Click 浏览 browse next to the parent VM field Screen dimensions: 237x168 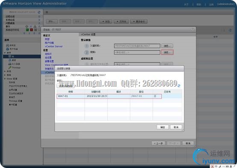pyautogui.click(x=167, y=46)
